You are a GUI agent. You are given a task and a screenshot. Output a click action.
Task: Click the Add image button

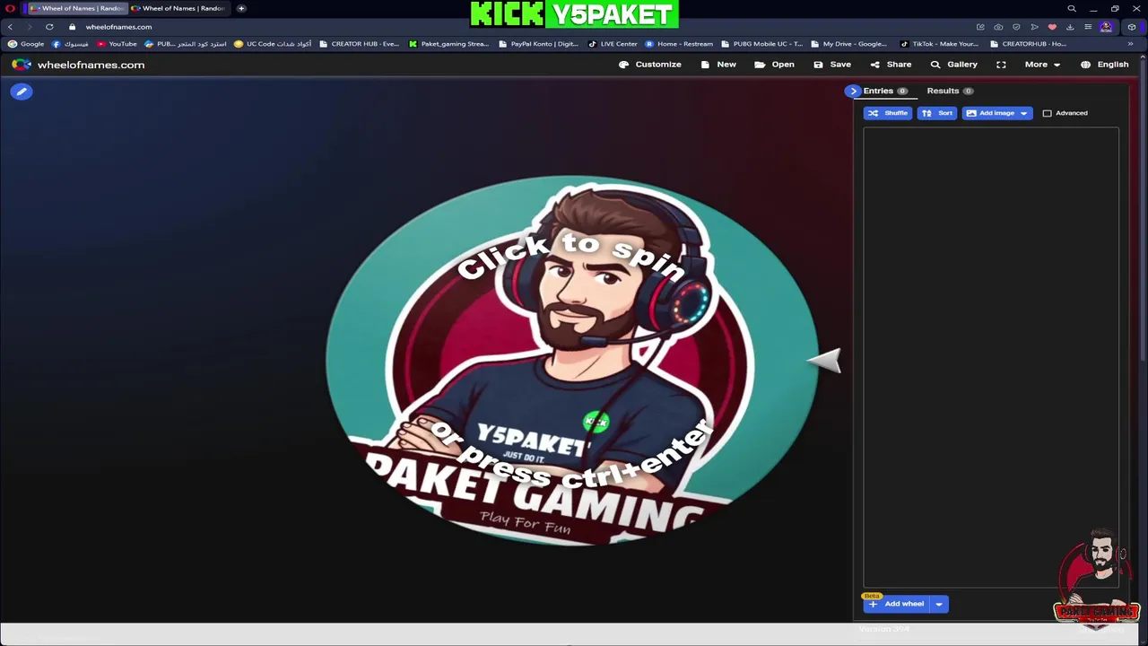click(990, 113)
